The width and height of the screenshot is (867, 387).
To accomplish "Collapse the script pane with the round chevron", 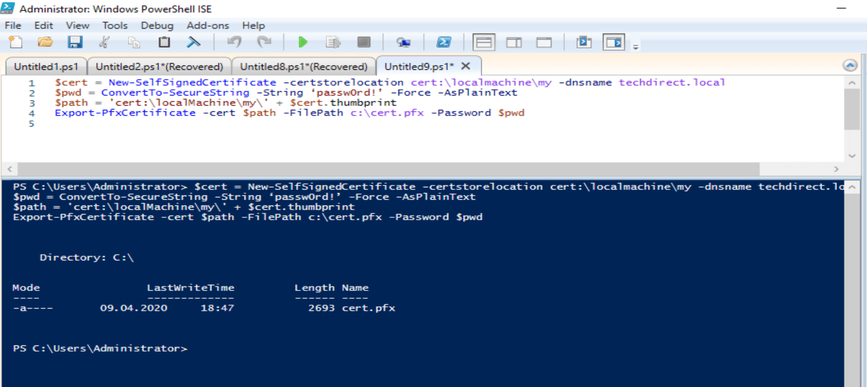I will point(850,65).
